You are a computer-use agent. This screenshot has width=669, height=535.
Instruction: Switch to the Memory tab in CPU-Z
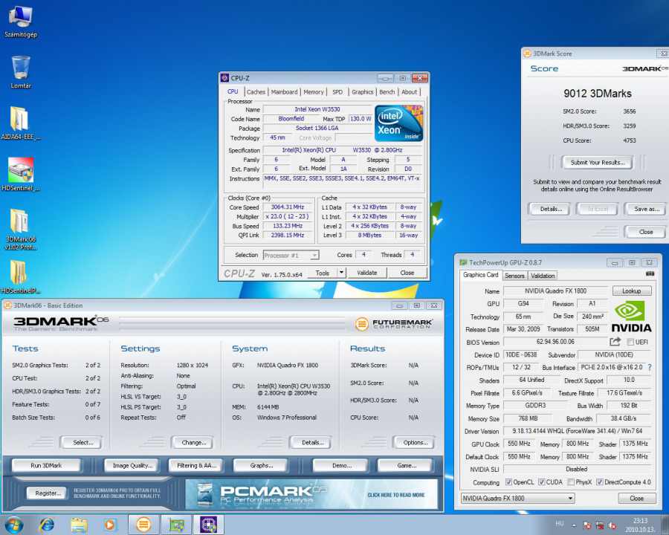(314, 91)
